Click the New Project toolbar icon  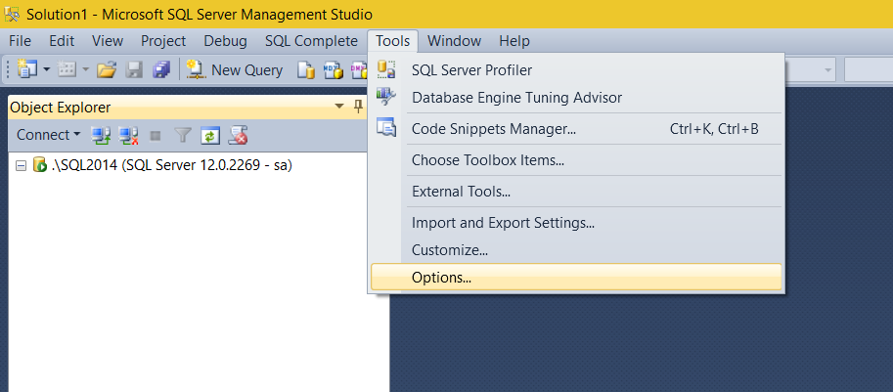[26, 70]
